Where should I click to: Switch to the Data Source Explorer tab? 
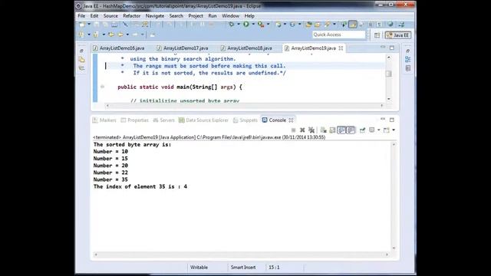[x=203, y=120]
